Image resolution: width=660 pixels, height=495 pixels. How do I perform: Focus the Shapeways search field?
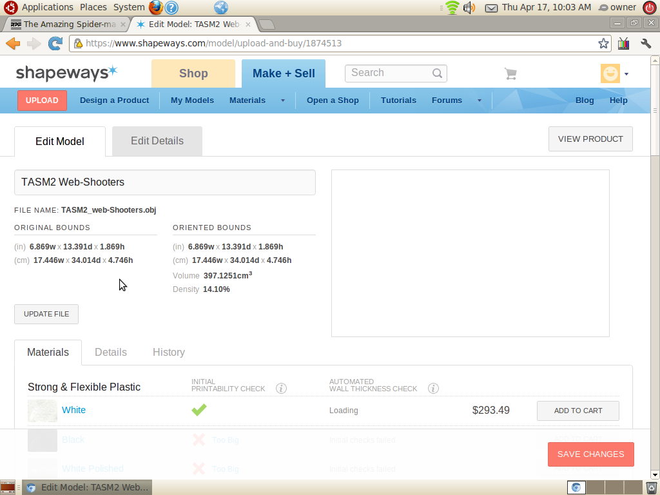click(396, 73)
